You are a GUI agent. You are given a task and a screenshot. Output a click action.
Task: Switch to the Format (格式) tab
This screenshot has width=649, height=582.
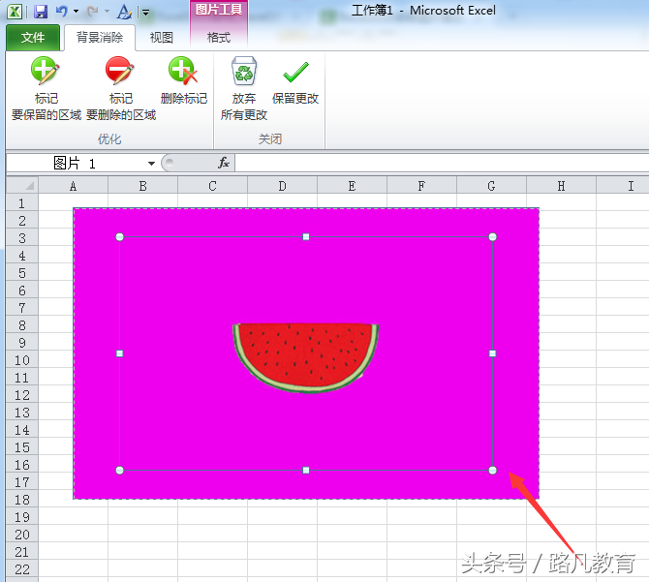219,38
